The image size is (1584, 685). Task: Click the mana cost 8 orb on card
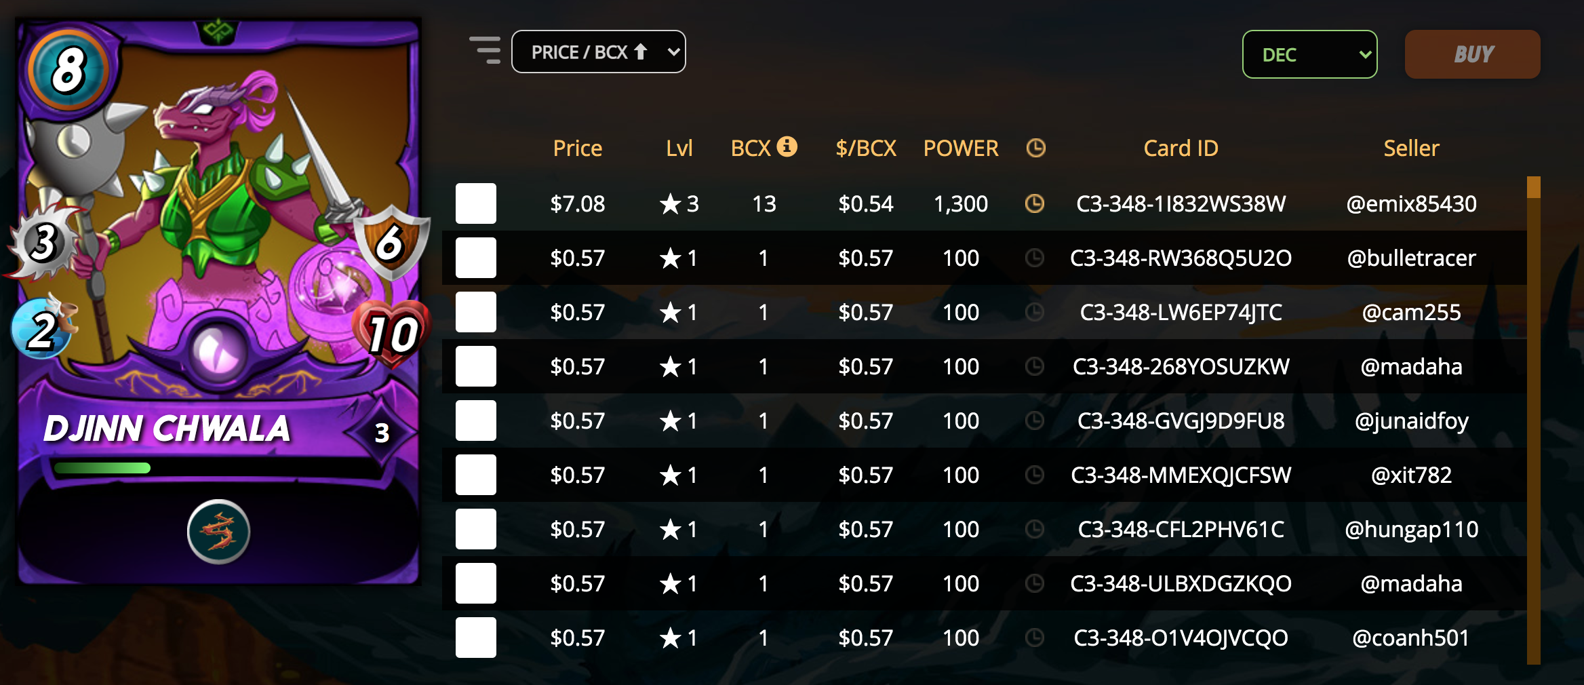(x=68, y=71)
